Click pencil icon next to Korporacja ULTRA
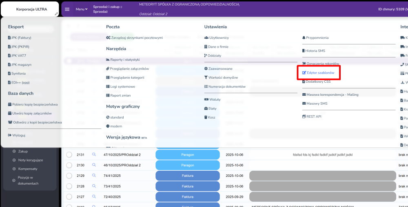 pyautogui.click(x=56, y=14)
